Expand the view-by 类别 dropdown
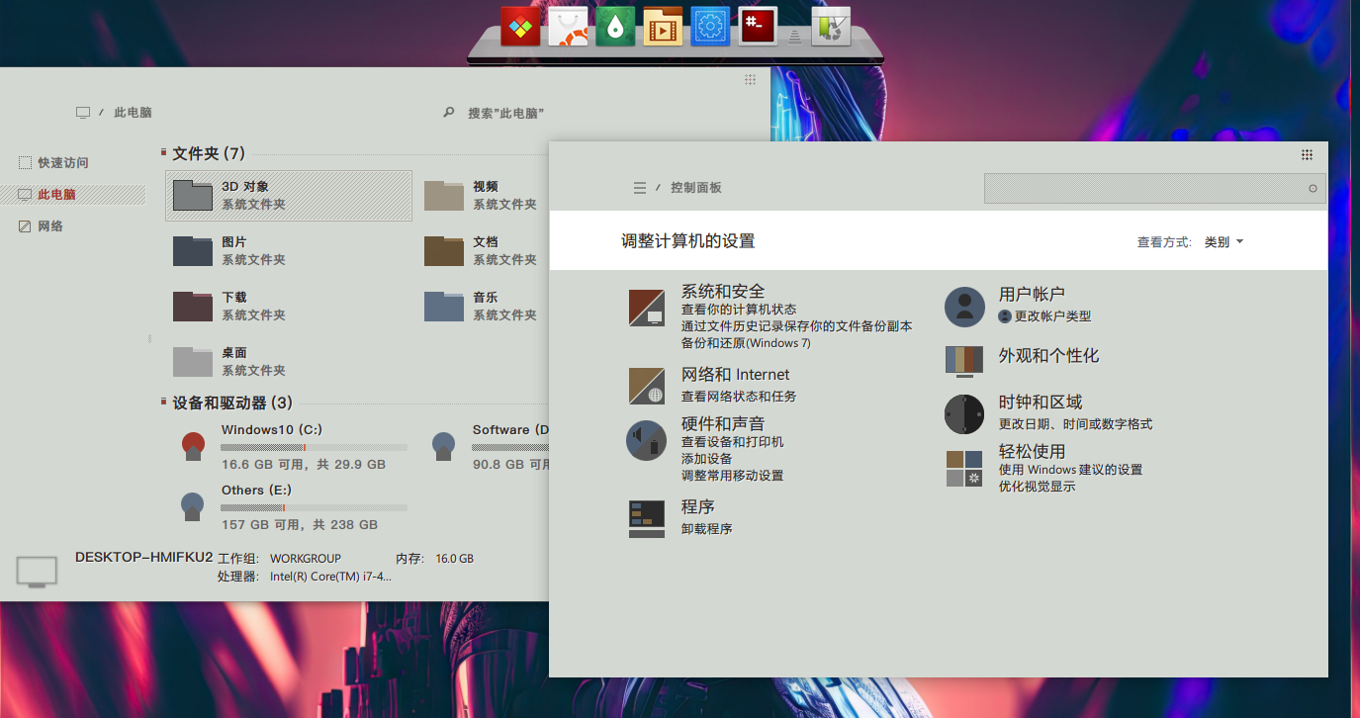Viewport: 1360px width, 718px height. pyautogui.click(x=1224, y=242)
